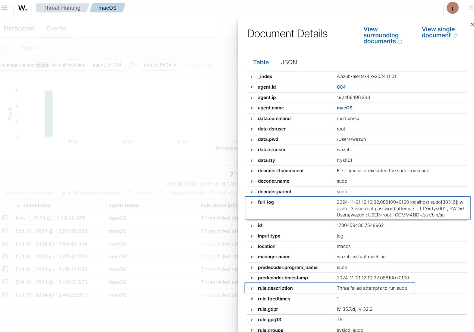
Task: Click Add filter button
Action: [x=199, y=65]
